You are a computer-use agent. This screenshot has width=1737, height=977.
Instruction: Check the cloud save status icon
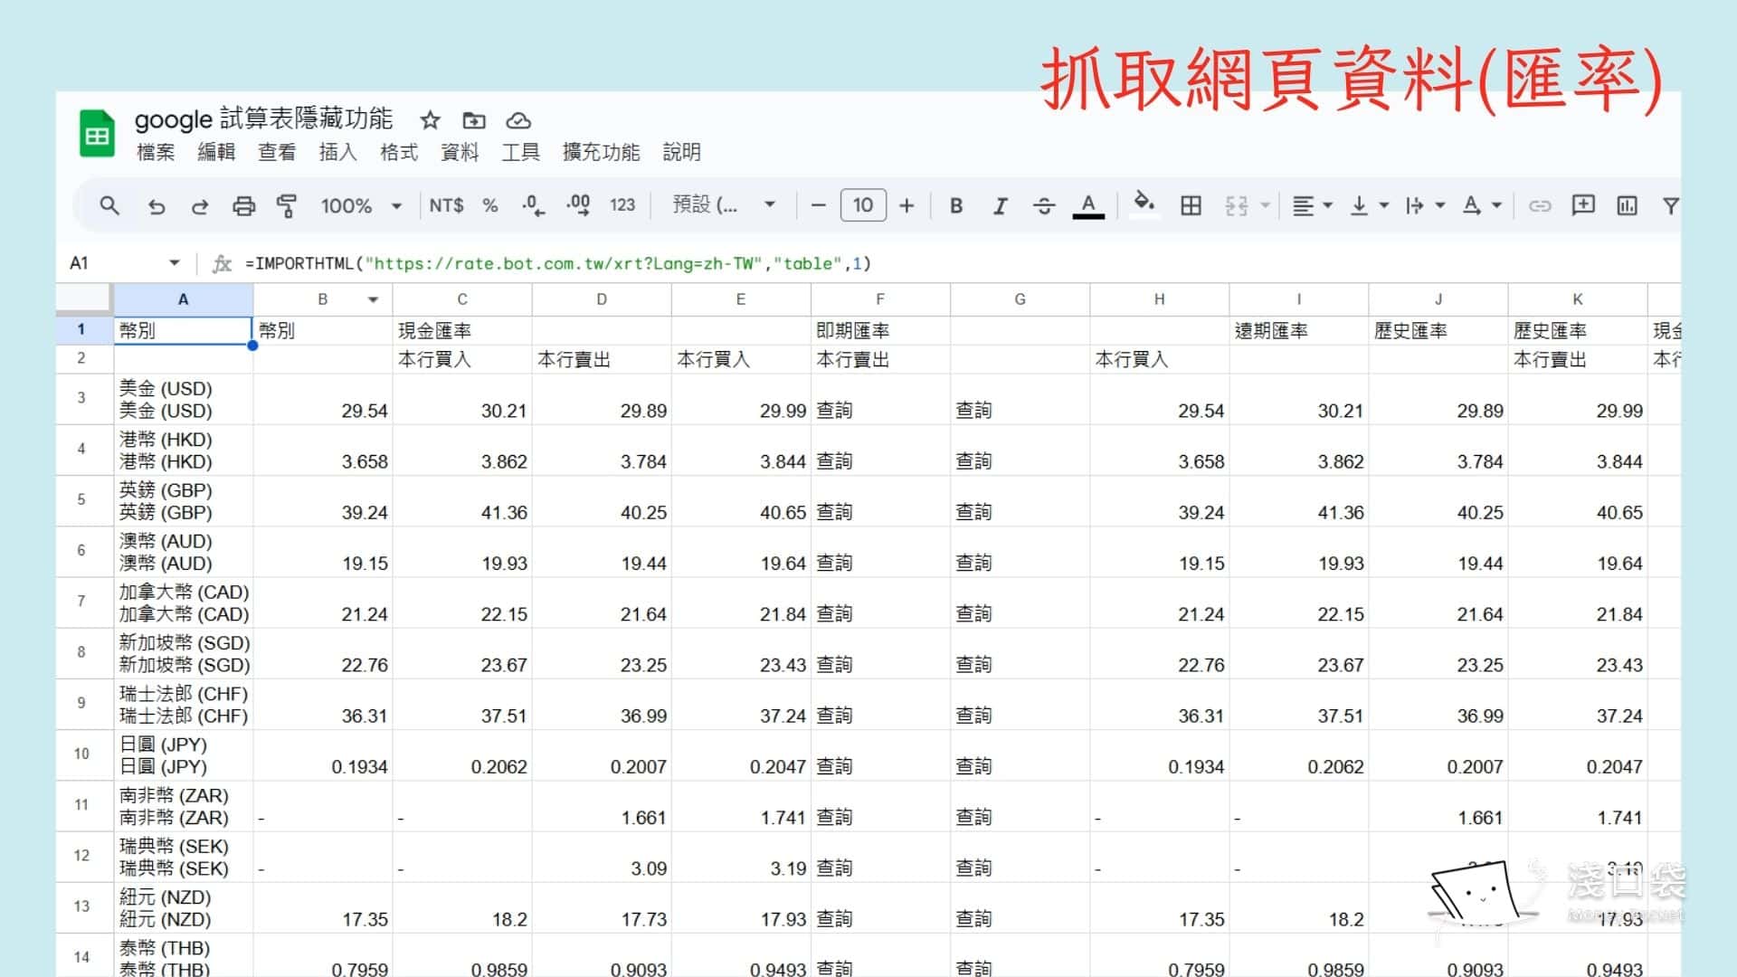[x=517, y=120]
